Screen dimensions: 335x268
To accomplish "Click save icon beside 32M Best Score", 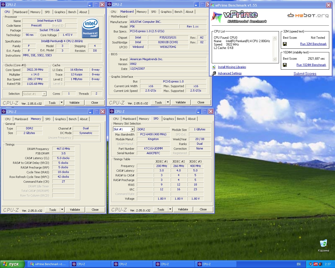I will click(285, 44).
